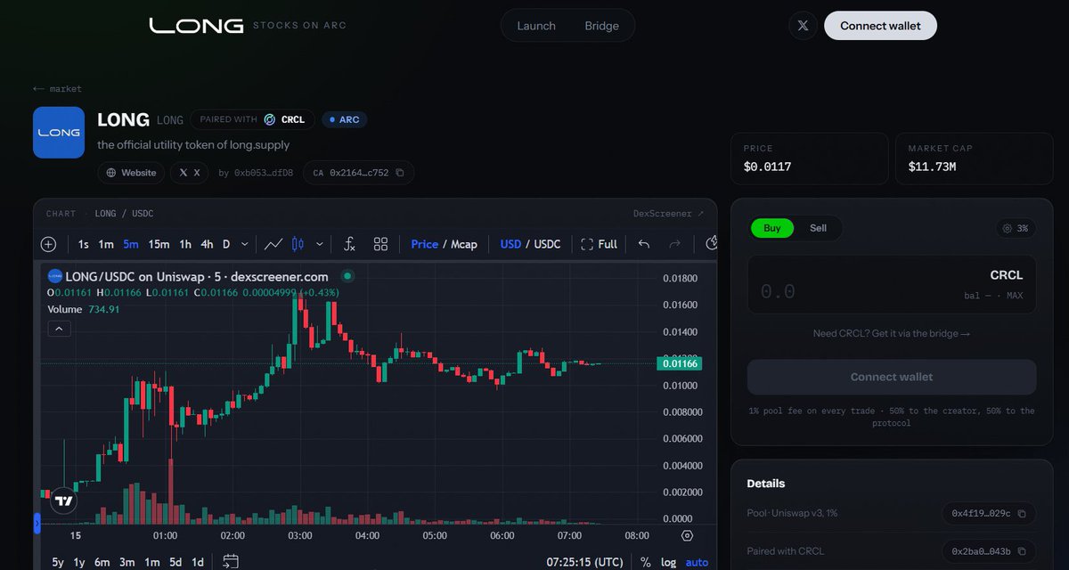This screenshot has height=570, width=1069.
Task: Focus the CRCL amount input field
Action: pos(892,284)
